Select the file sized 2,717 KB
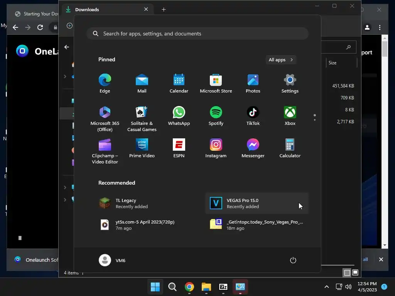This screenshot has height=296, width=395. (345, 121)
